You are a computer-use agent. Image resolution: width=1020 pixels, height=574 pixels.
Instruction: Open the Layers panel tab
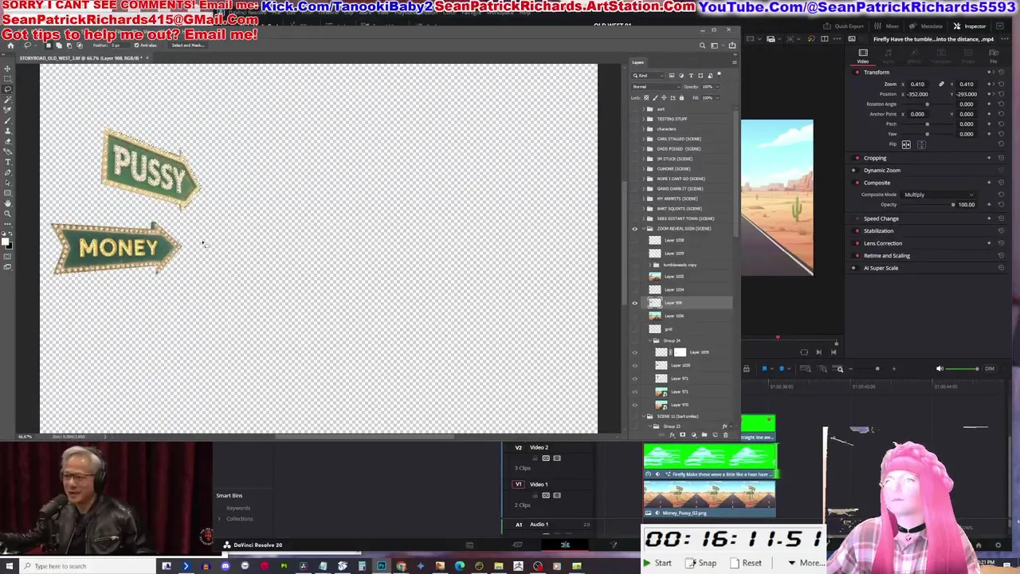637,62
